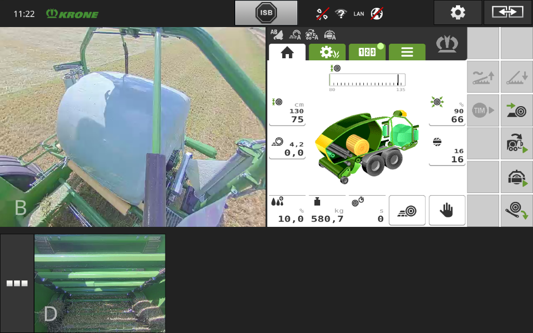Toggle manual mode hand button

click(447, 210)
